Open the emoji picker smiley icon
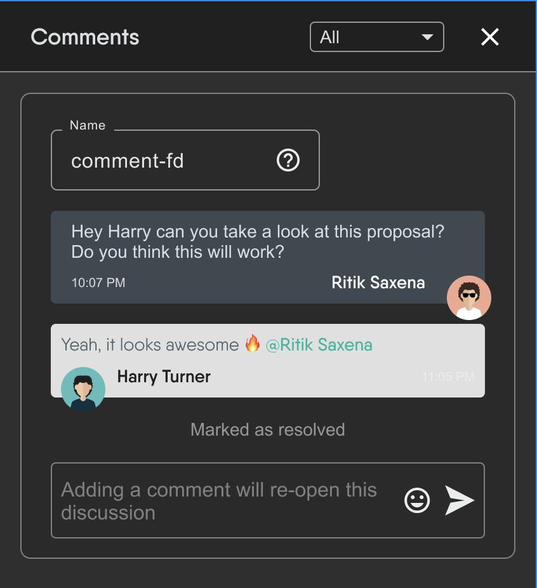Screen dimensions: 537x588 417,500
